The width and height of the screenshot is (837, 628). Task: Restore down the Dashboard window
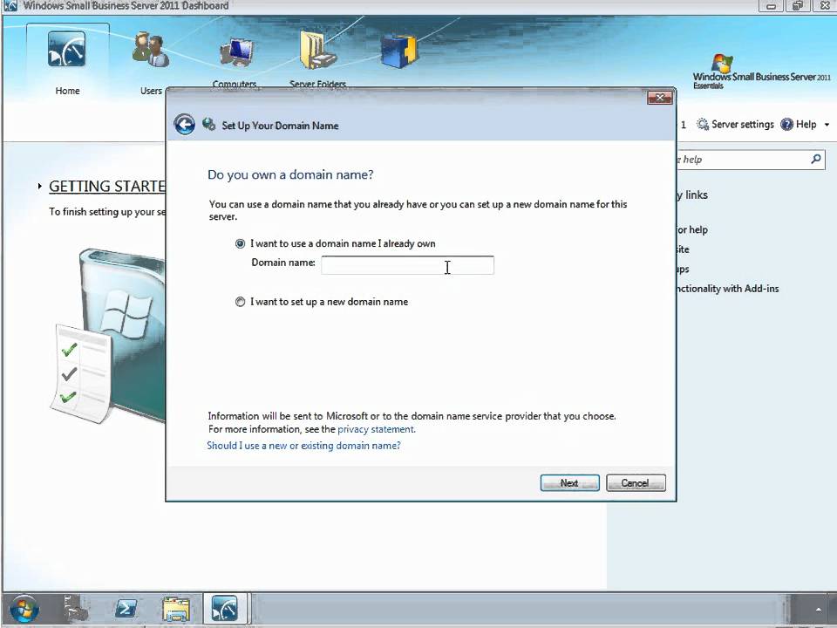click(x=797, y=6)
